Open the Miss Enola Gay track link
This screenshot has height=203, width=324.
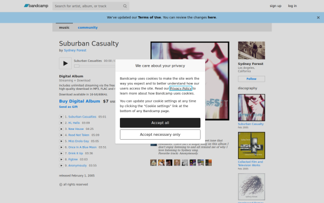78,141
